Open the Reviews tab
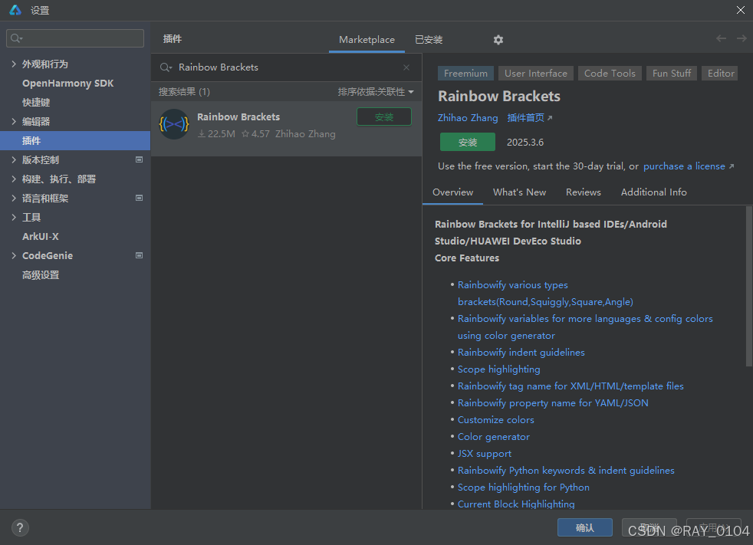This screenshot has height=545, width=753. click(584, 192)
